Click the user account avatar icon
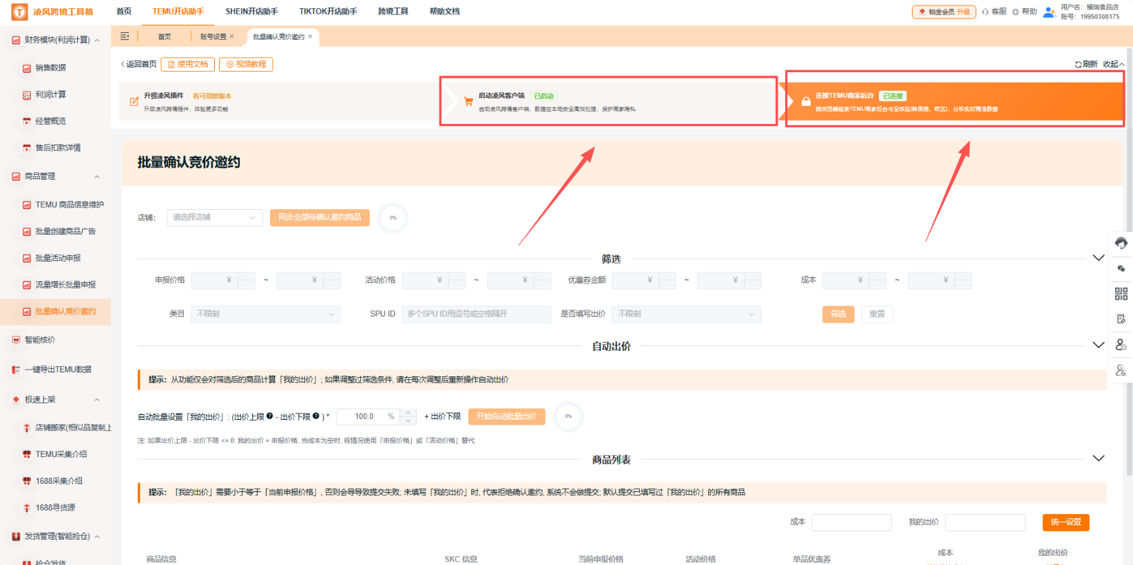This screenshot has height=565, width=1133. [1049, 12]
